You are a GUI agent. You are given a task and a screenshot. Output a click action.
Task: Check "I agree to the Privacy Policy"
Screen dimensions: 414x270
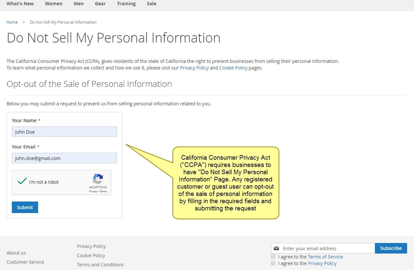click(273, 263)
